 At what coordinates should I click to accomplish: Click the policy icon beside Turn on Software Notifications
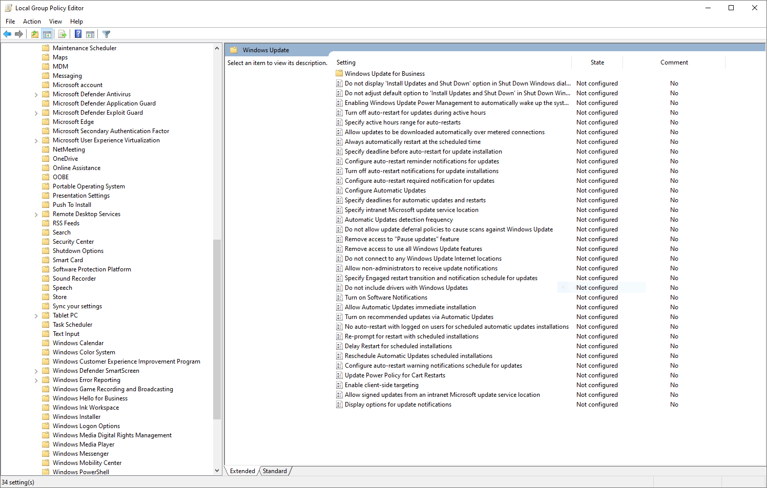tap(339, 298)
